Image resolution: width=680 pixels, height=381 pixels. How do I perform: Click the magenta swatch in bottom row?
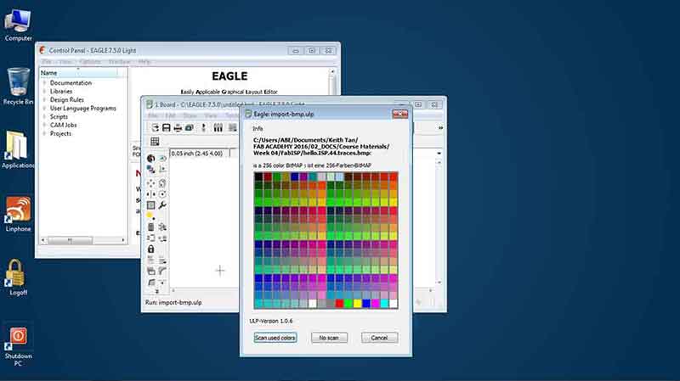pos(376,304)
